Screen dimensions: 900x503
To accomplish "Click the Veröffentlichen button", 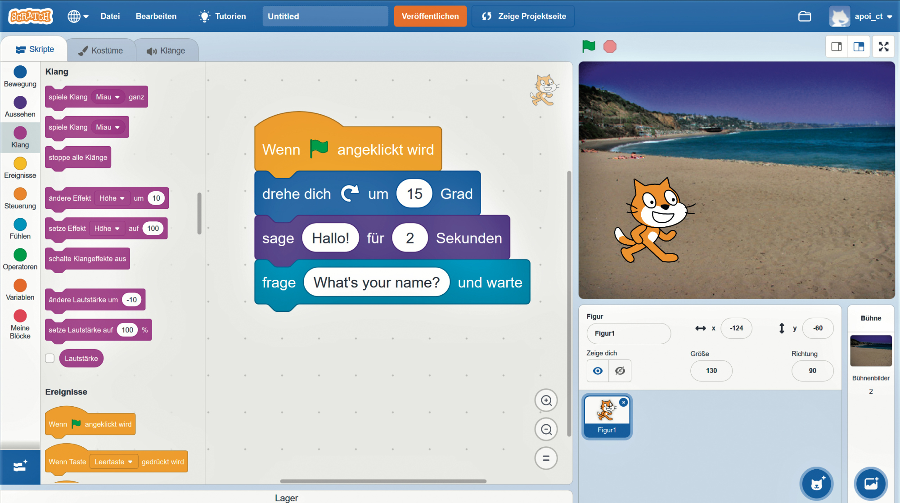I will (430, 16).
